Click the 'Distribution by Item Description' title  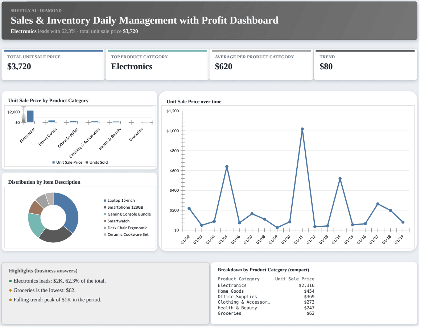44,182
